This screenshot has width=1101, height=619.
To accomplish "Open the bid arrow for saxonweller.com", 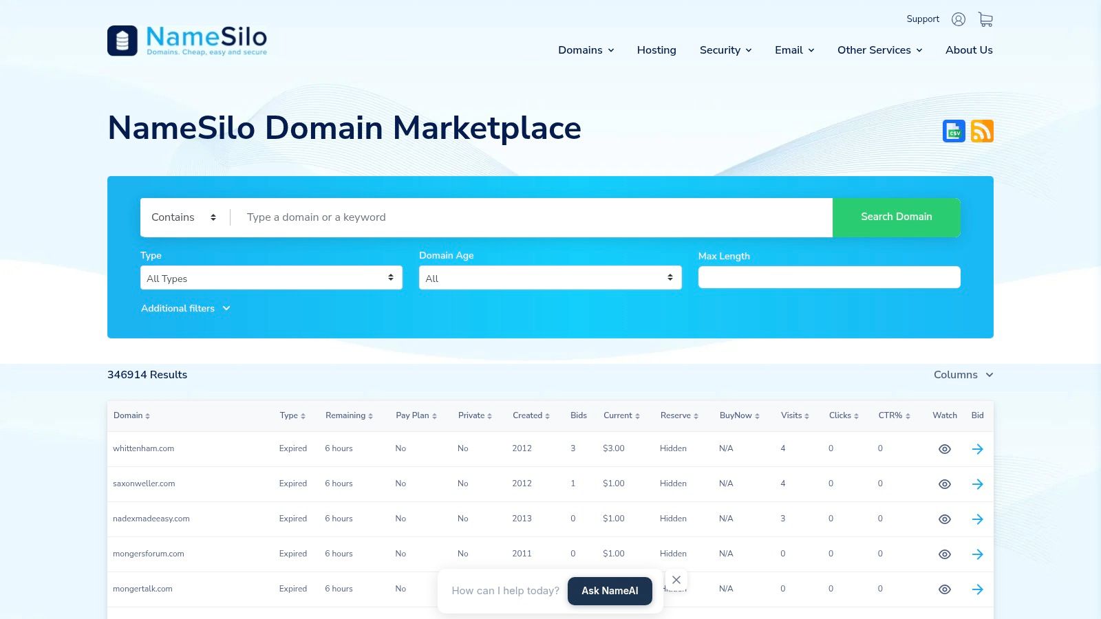I will [978, 484].
